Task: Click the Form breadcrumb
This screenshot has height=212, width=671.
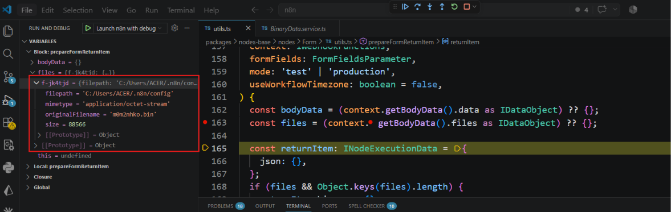Action: coord(309,42)
